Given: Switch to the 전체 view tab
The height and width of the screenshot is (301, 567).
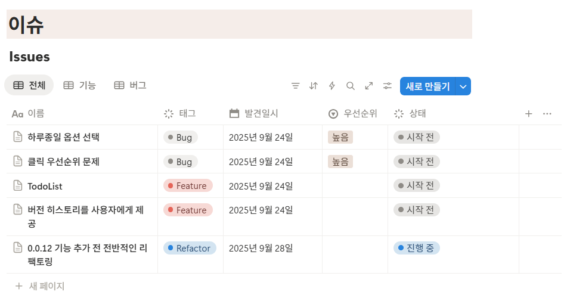Looking at the screenshot, I should tap(29, 85).
